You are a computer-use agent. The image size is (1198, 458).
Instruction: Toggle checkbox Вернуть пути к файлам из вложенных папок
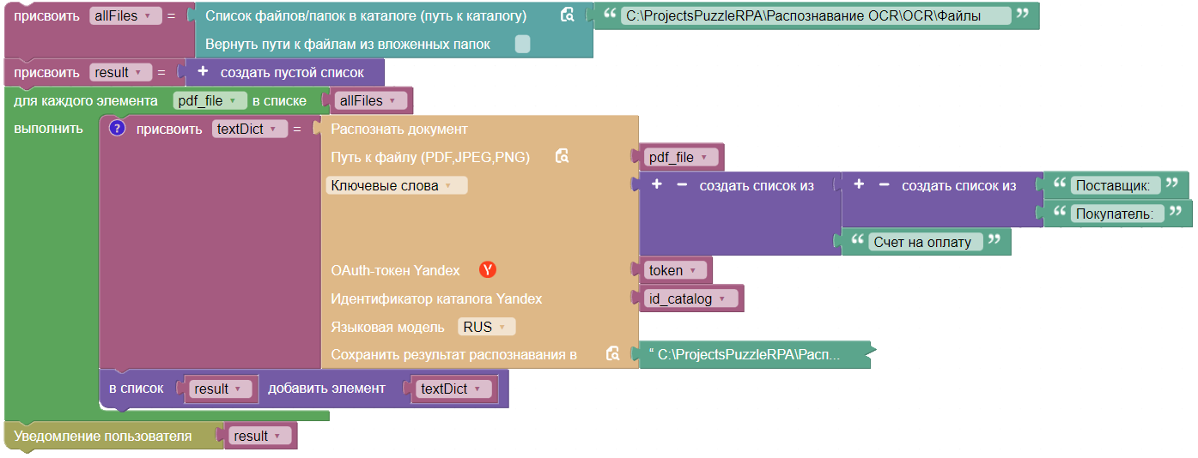click(x=523, y=44)
